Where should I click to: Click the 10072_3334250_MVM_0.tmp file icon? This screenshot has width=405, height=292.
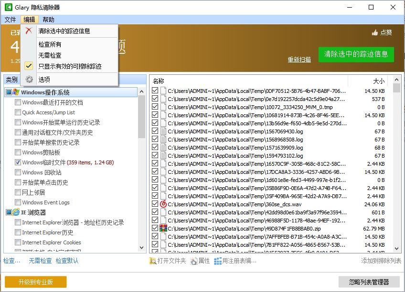click(163, 107)
